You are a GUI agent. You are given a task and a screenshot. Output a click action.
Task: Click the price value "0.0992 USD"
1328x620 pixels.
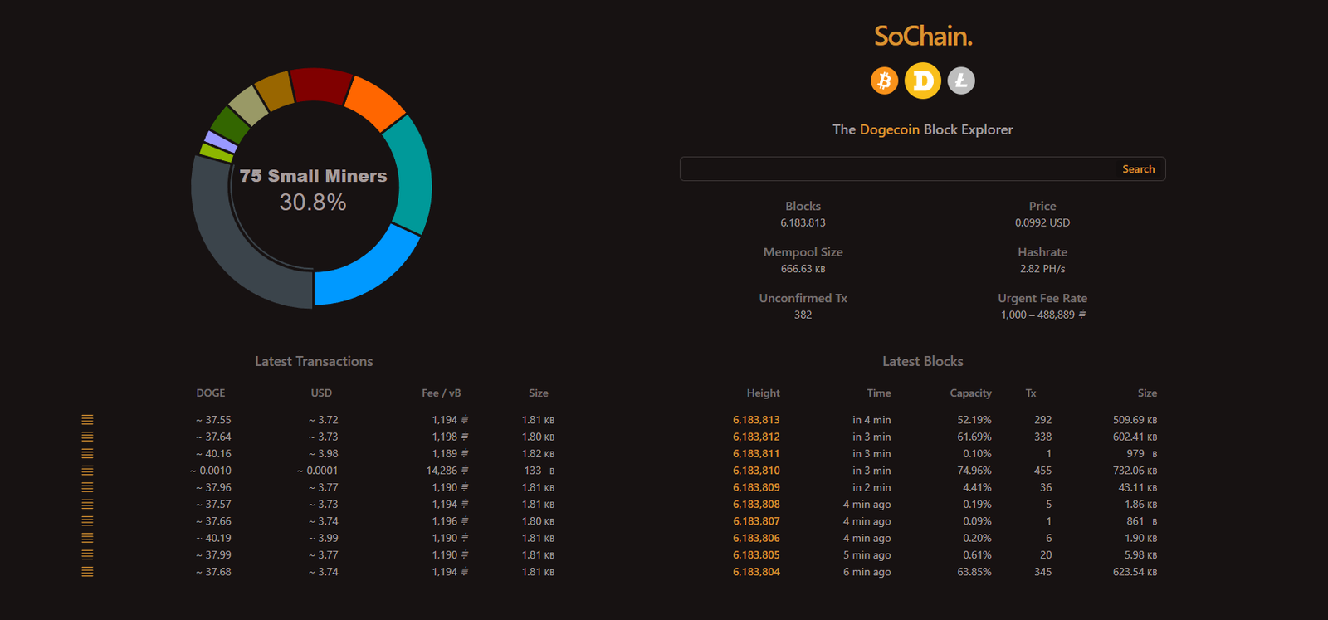1042,222
